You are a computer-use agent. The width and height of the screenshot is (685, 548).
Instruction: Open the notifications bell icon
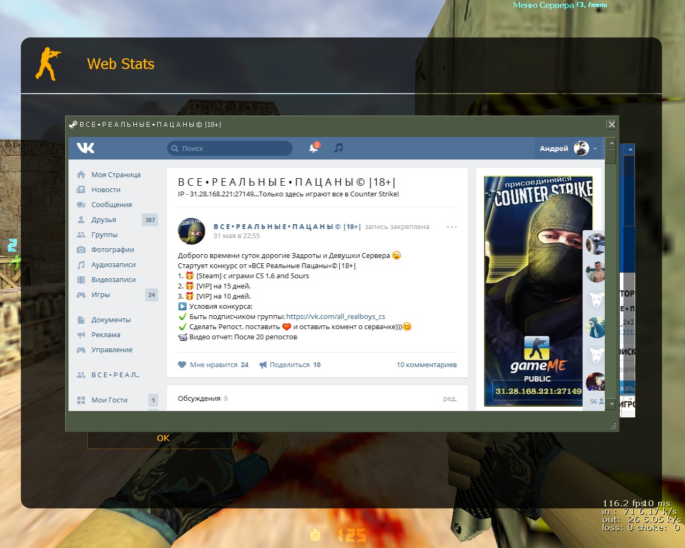314,148
